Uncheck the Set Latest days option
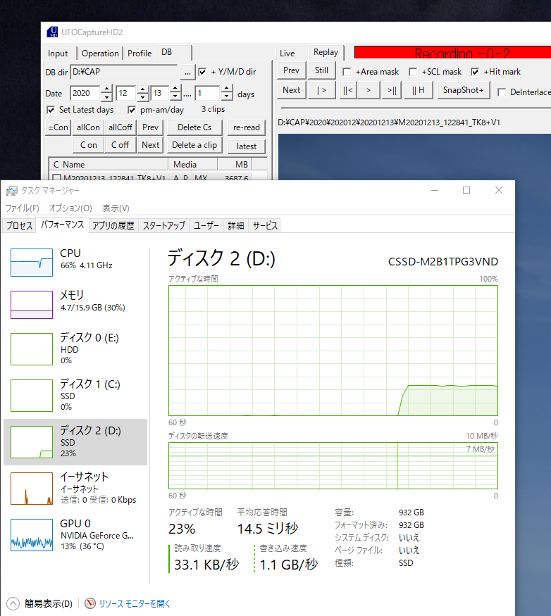The image size is (551, 616). tap(51, 110)
